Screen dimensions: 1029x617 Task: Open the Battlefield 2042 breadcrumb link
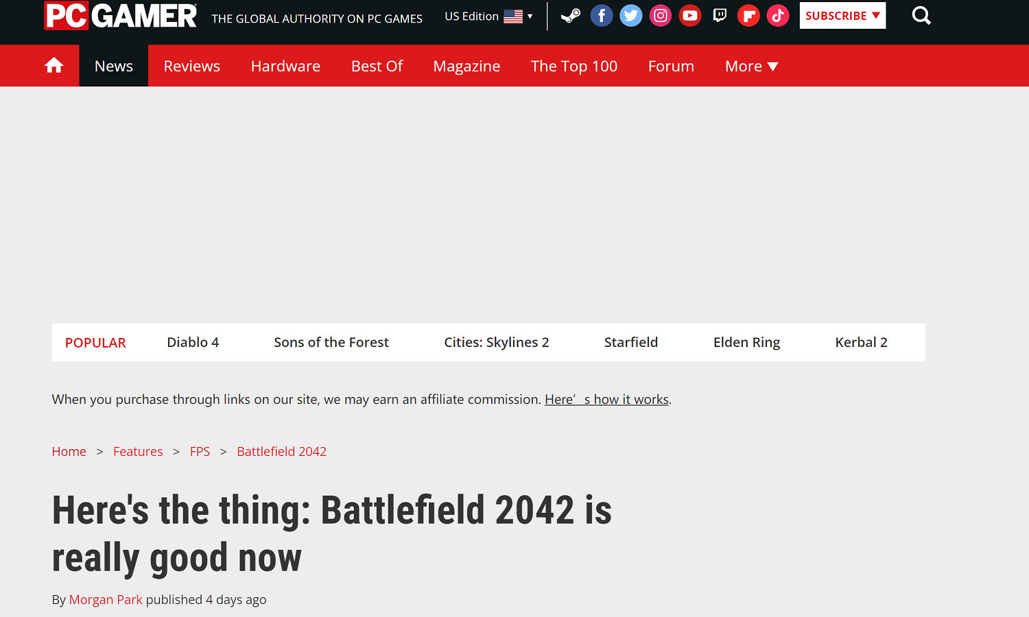point(281,451)
